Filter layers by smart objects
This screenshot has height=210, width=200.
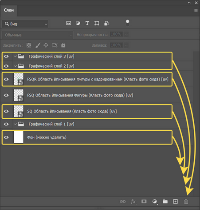(x=106, y=23)
